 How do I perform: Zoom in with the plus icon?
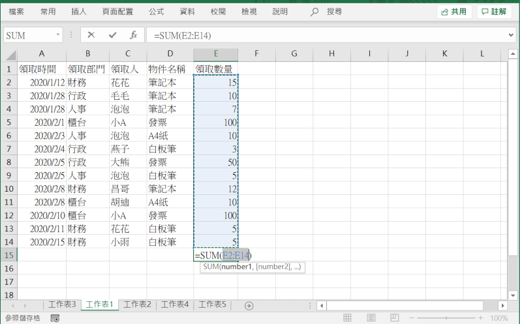(481, 317)
